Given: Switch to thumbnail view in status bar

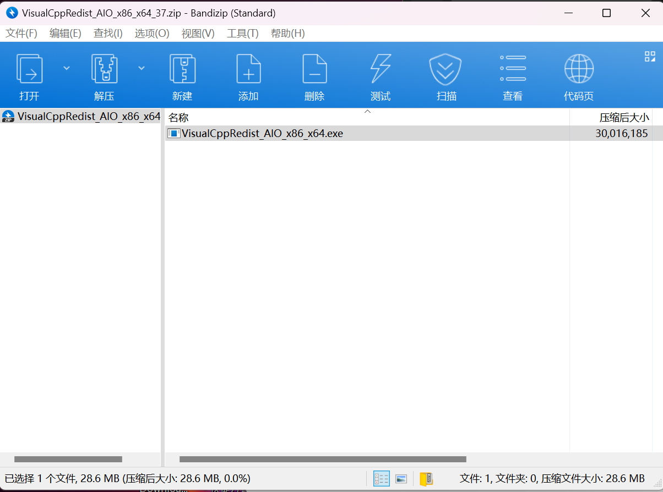Looking at the screenshot, I should pos(401,479).
